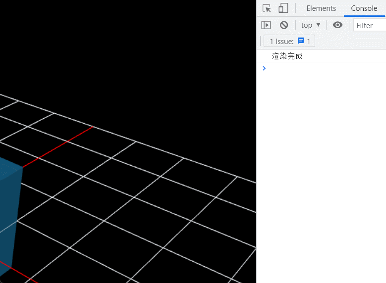Create a live expression via eye icon
The image size is (386, 283).
click(337, 25)
